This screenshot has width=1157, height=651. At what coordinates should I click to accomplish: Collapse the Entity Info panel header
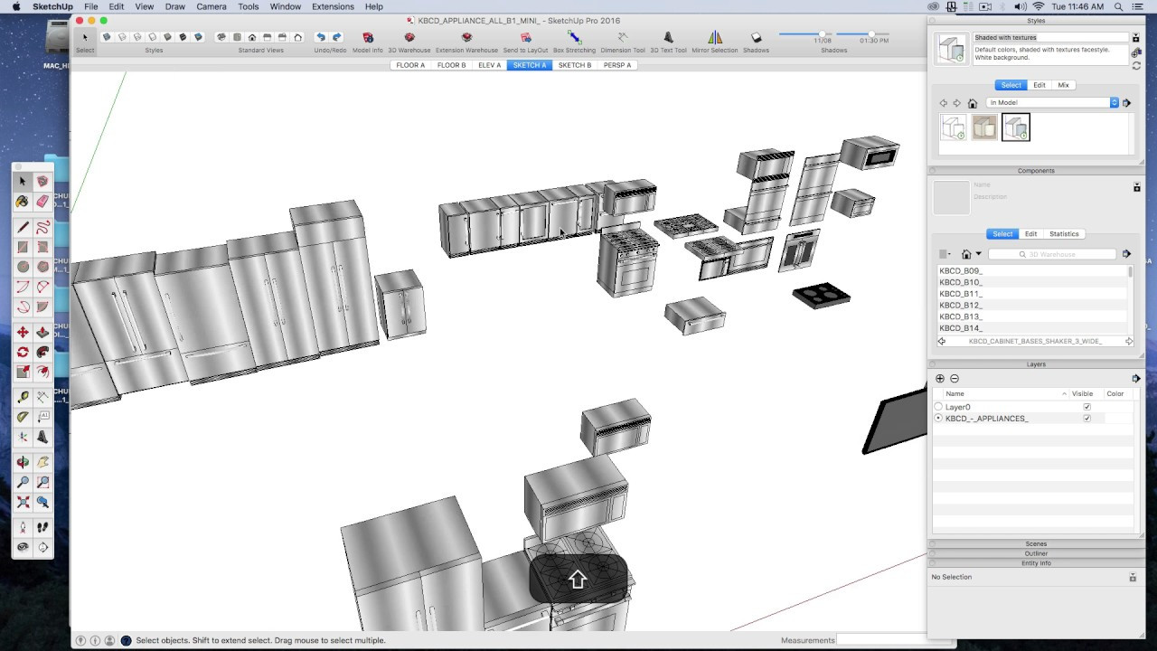tap(1036, 563)
